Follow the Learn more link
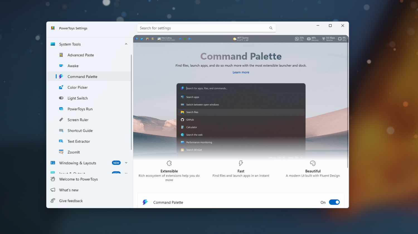This screenshot has height=234, width=418. (x=241, y=72)
